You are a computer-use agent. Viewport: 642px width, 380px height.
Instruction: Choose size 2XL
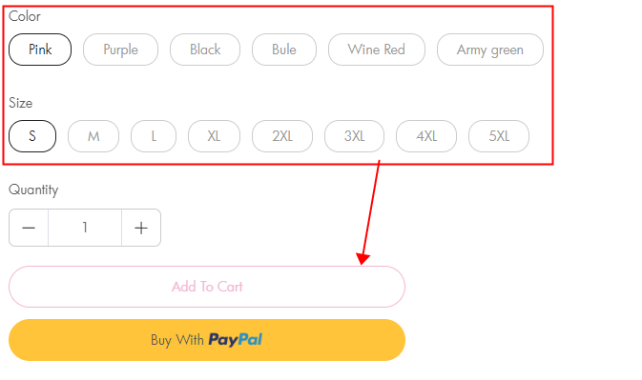point(282,136)
